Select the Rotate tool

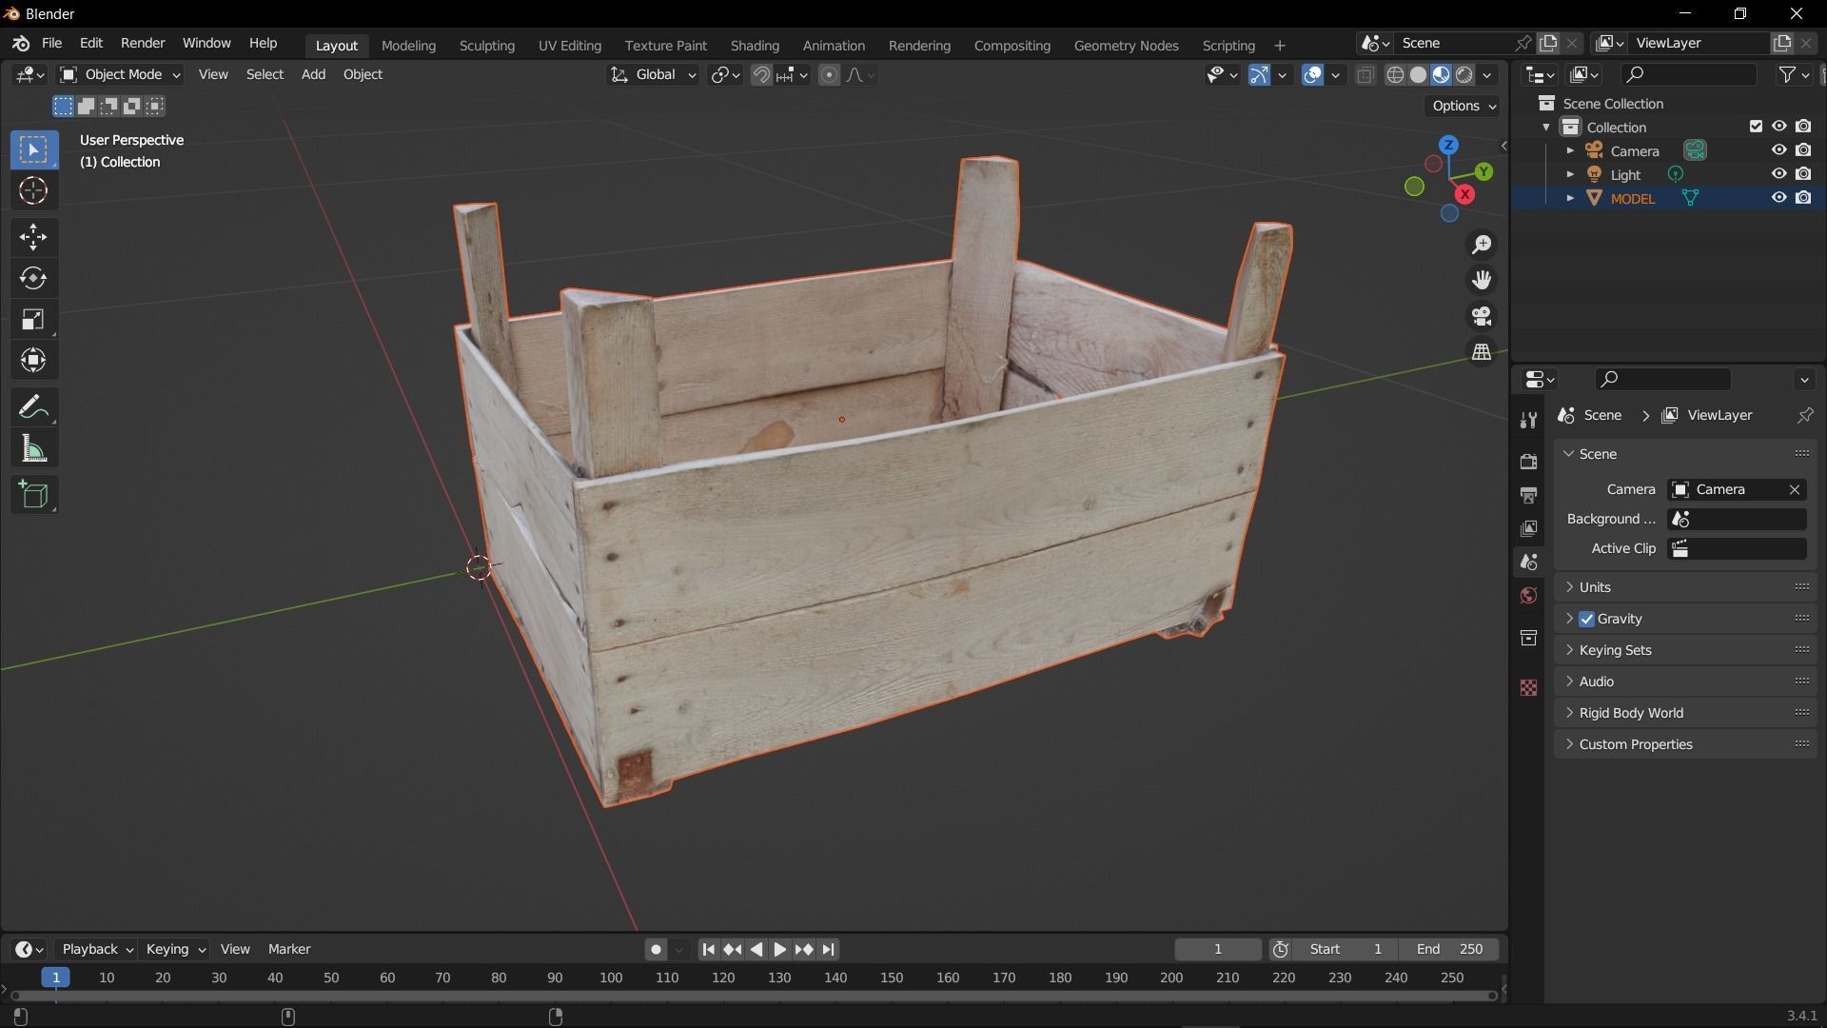[33, 278]
